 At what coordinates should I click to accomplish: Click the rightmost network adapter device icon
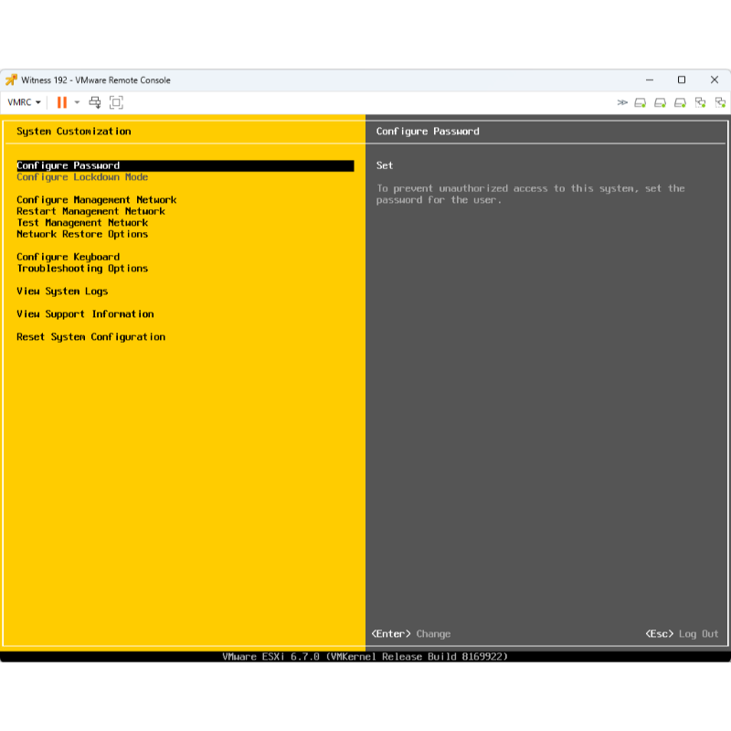(720, 102)
